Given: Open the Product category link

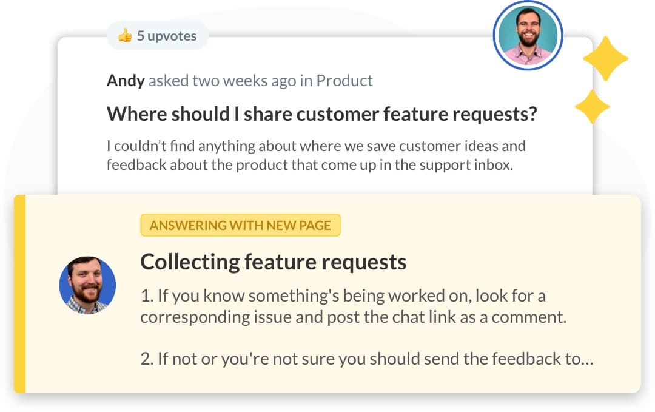Looking at the screenshot, I should 344,80.
